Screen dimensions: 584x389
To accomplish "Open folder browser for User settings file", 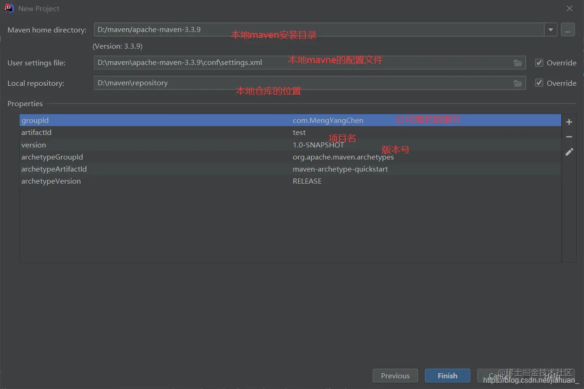I will 518,63.
